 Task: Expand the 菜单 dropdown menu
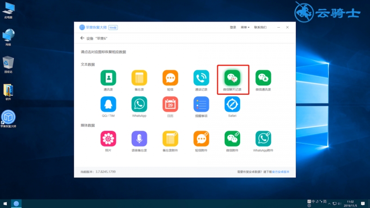(245, 27)
